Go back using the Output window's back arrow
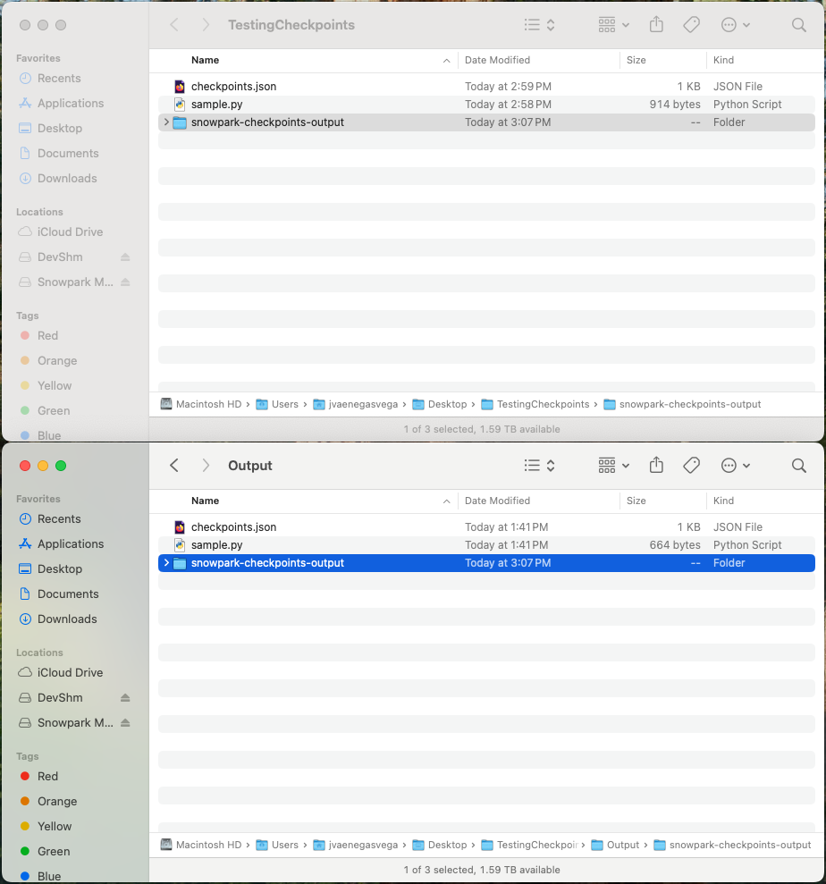 click(174, 466)
